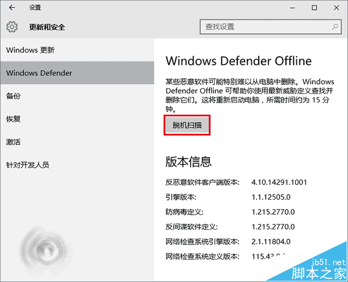Click the 反间谍软件定义 label
This screenshot has height=282, width=348.
click(192, 227)
